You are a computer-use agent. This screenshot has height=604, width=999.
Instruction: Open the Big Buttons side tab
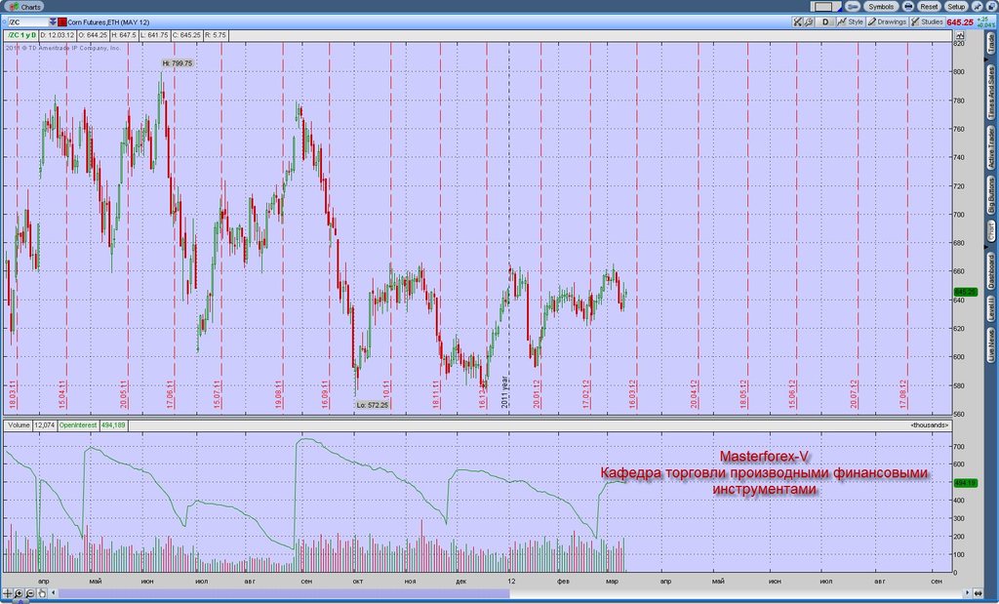pyautogui.click(x=991, y=195)
